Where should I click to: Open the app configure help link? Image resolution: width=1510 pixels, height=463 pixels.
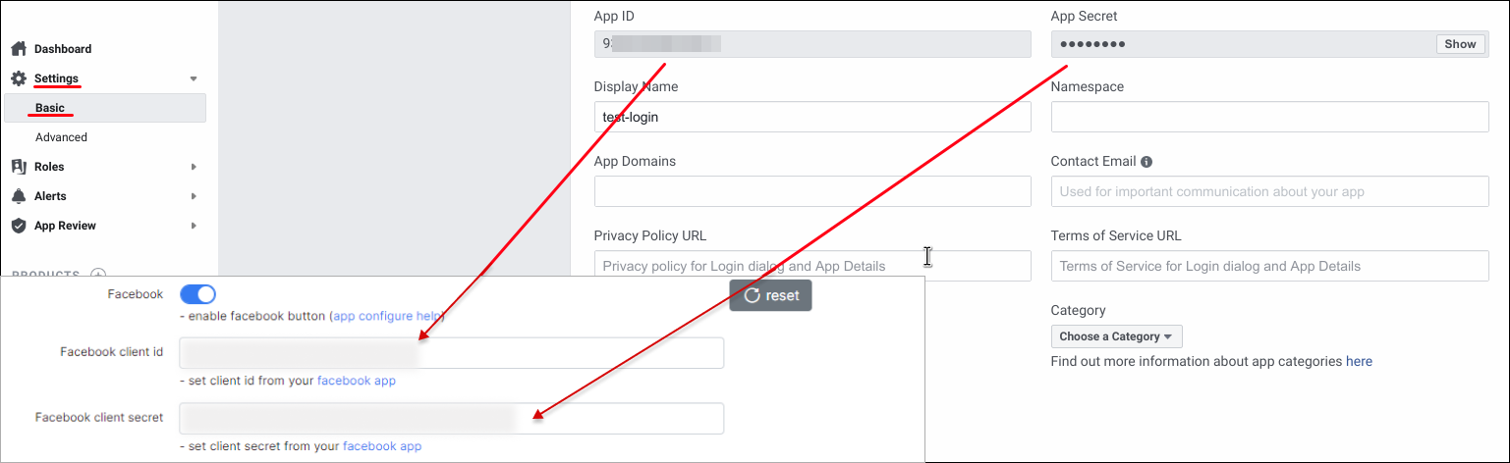[x=387, y=317]
